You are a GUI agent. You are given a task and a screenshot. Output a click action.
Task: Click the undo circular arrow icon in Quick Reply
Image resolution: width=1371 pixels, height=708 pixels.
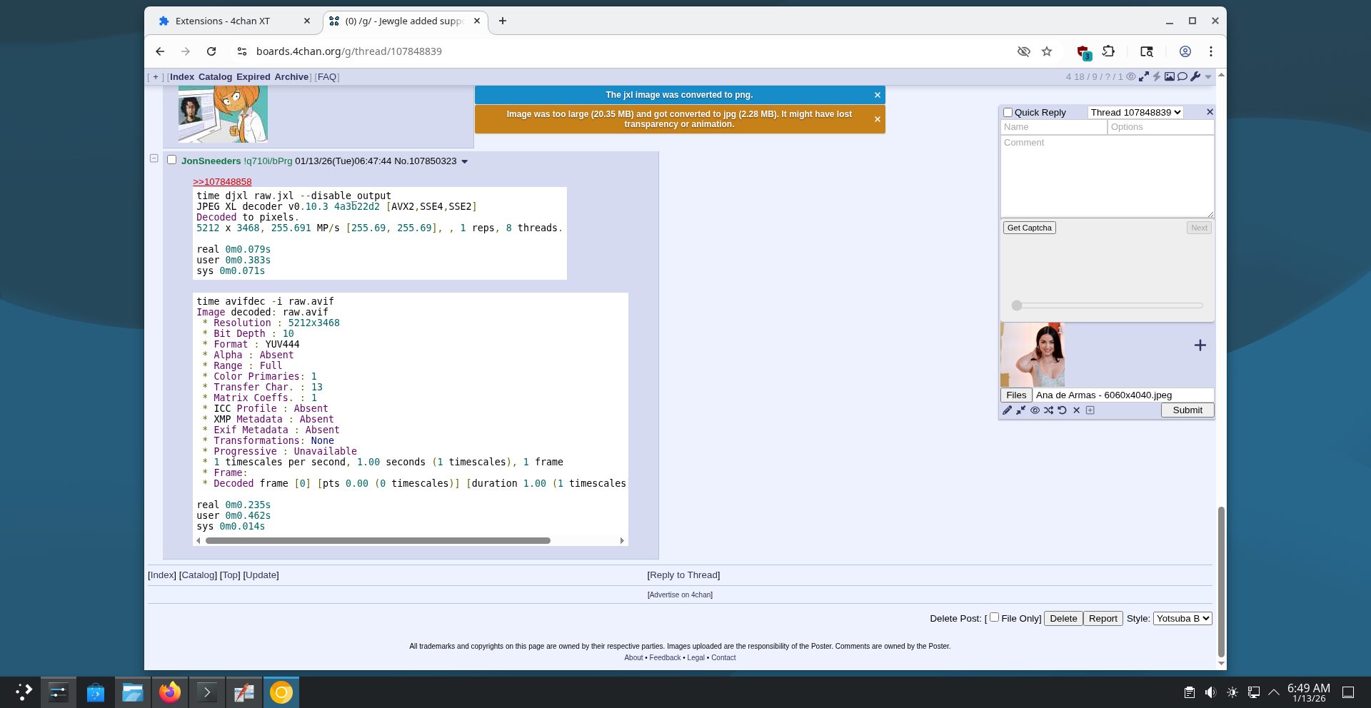(1063, 410)
